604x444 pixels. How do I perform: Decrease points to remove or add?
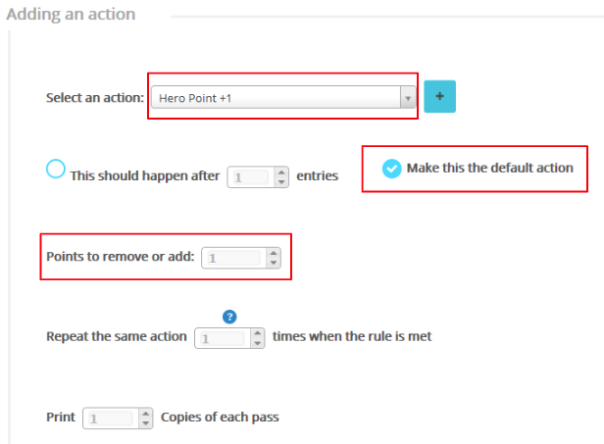(273, 263)
